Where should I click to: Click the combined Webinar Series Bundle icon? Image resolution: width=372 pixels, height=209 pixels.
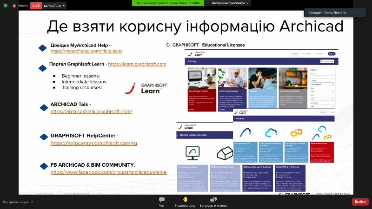pyautogui.click(x=322, y=133)
